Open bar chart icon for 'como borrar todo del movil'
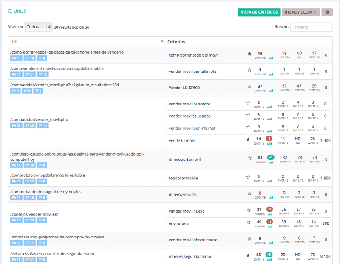The image size is (340, 264). [271, 58]
